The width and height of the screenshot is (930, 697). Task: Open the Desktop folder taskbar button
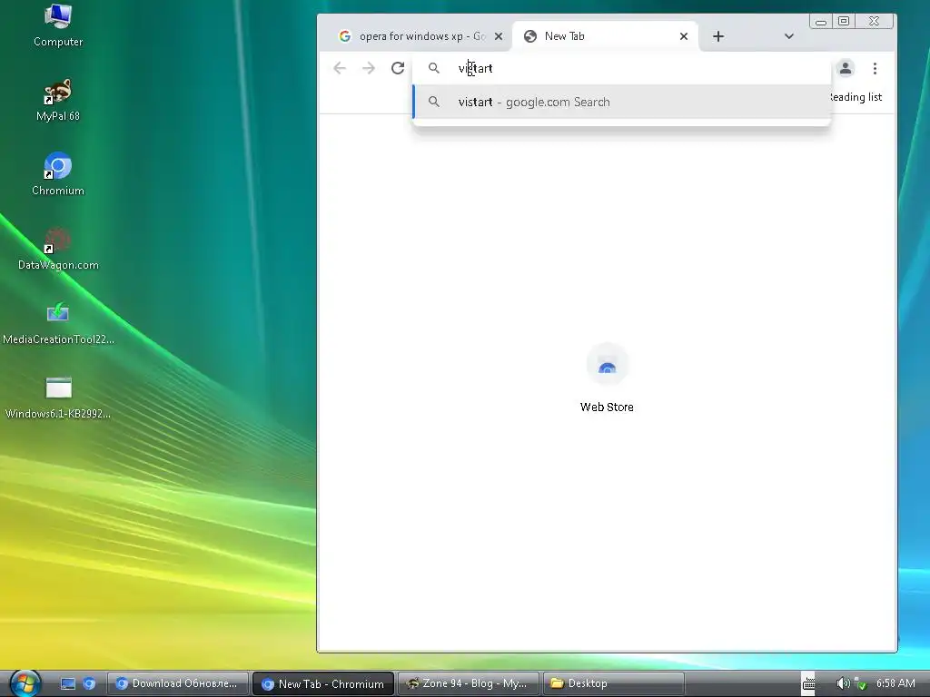[x=613, y=683]
